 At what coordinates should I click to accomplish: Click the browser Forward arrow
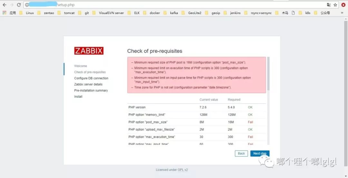12,5
